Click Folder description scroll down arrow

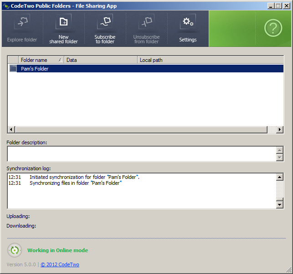pyautogui.click(x=279, y=157)
